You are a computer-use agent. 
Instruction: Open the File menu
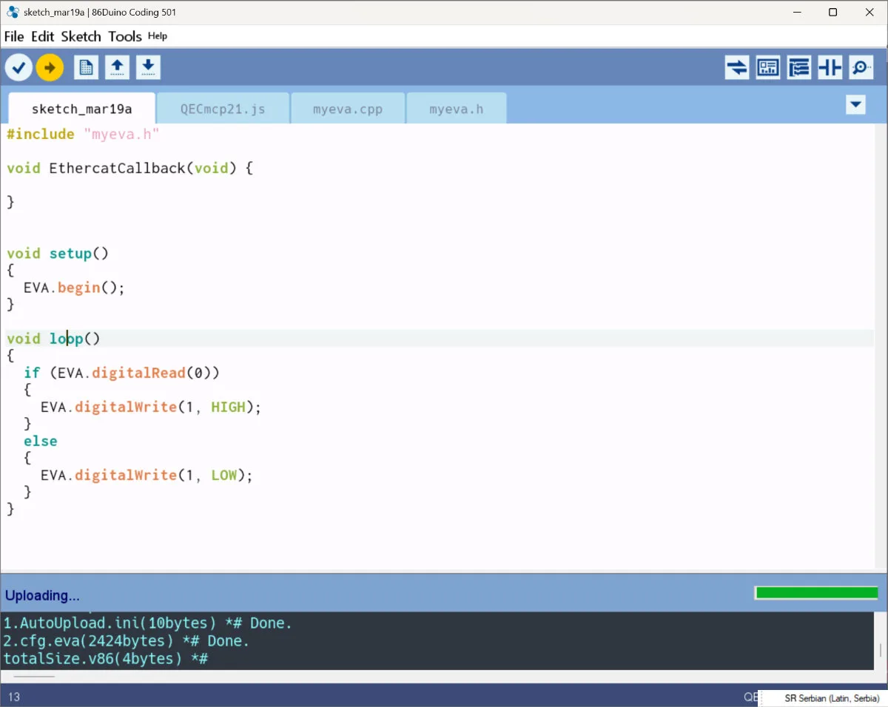point(14,36)
